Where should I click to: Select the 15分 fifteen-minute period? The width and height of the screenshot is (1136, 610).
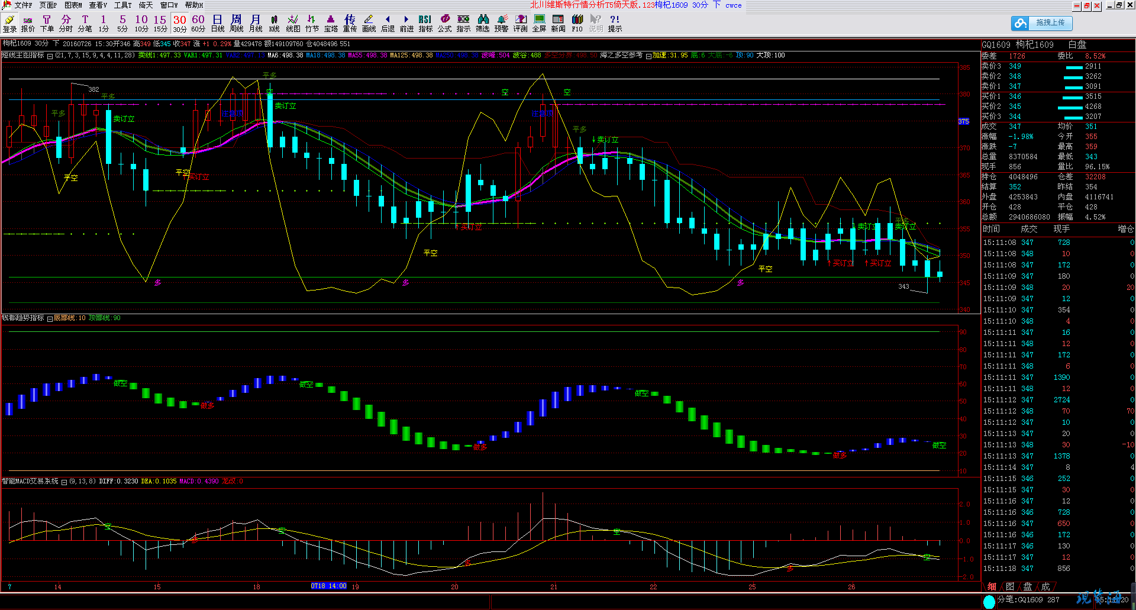pos(160,23)
